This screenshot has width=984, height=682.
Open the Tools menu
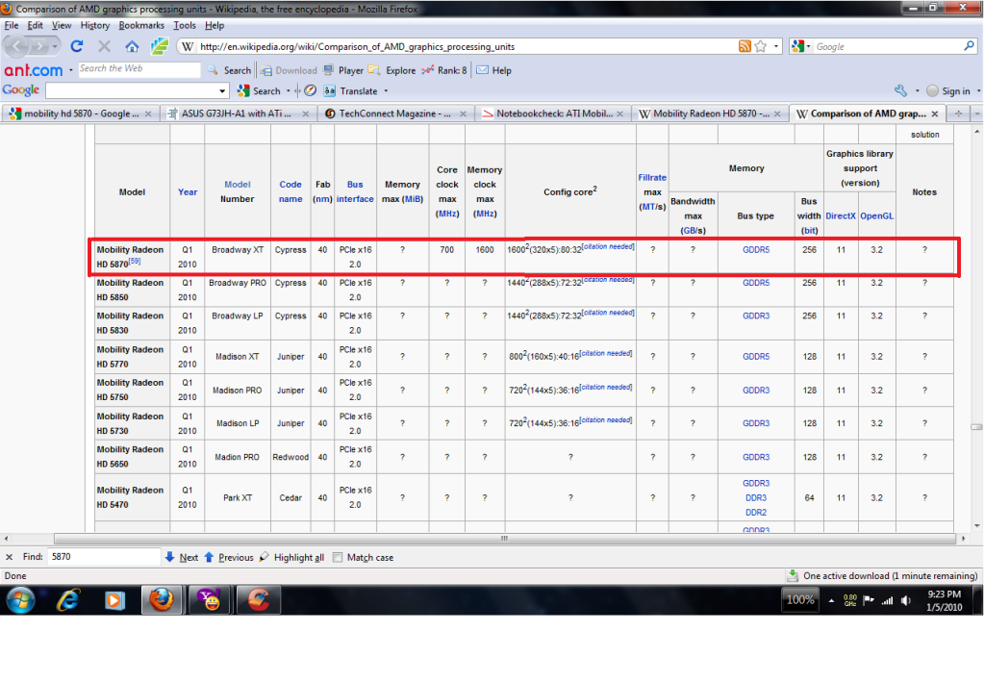pyautogui.click(x=185, y=25)
